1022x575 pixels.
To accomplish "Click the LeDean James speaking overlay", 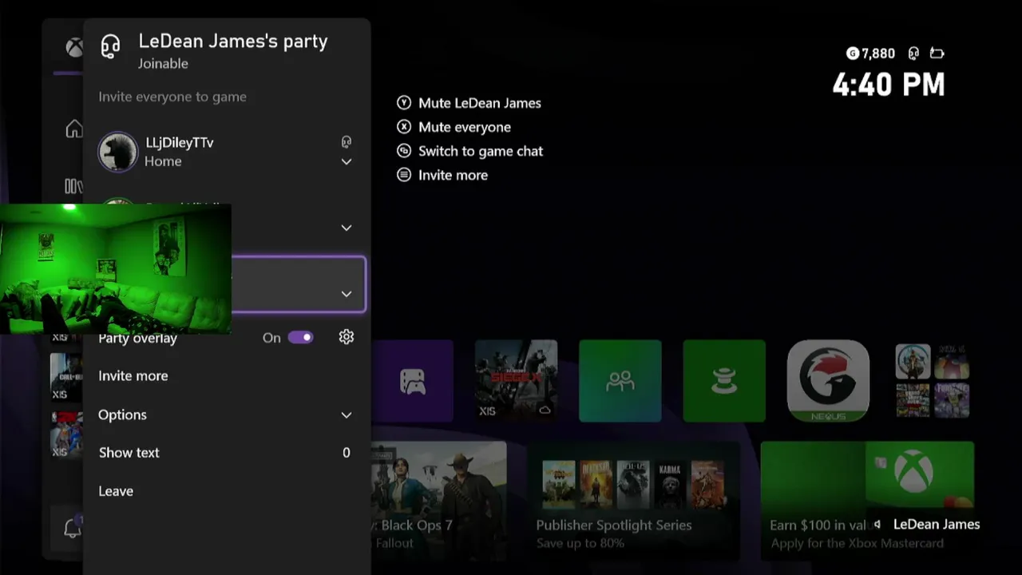I will click(926, 525).
